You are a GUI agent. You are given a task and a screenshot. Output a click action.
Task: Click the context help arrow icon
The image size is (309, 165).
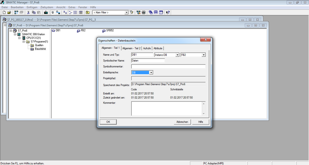click(168, 12)
